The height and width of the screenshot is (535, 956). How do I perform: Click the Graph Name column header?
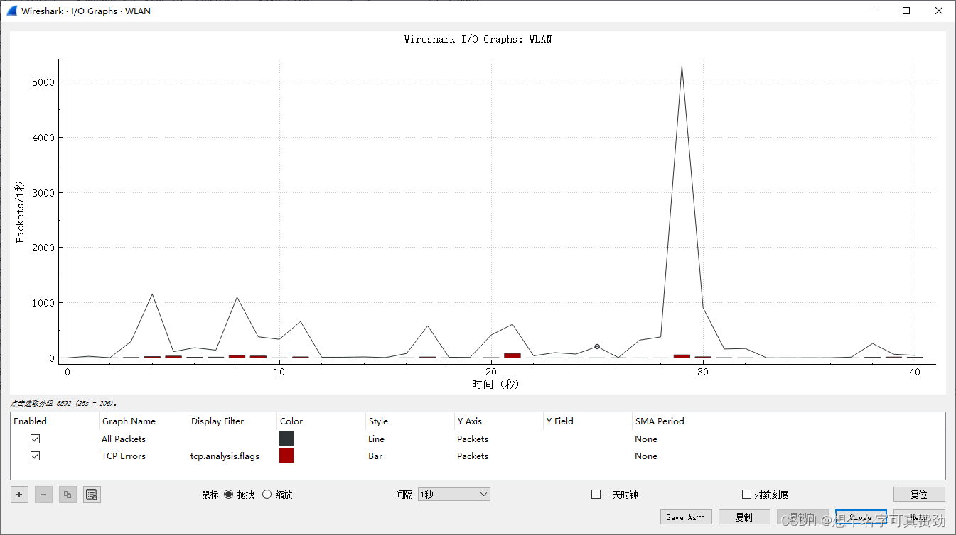pyautogui.click(x=144, y=421)
